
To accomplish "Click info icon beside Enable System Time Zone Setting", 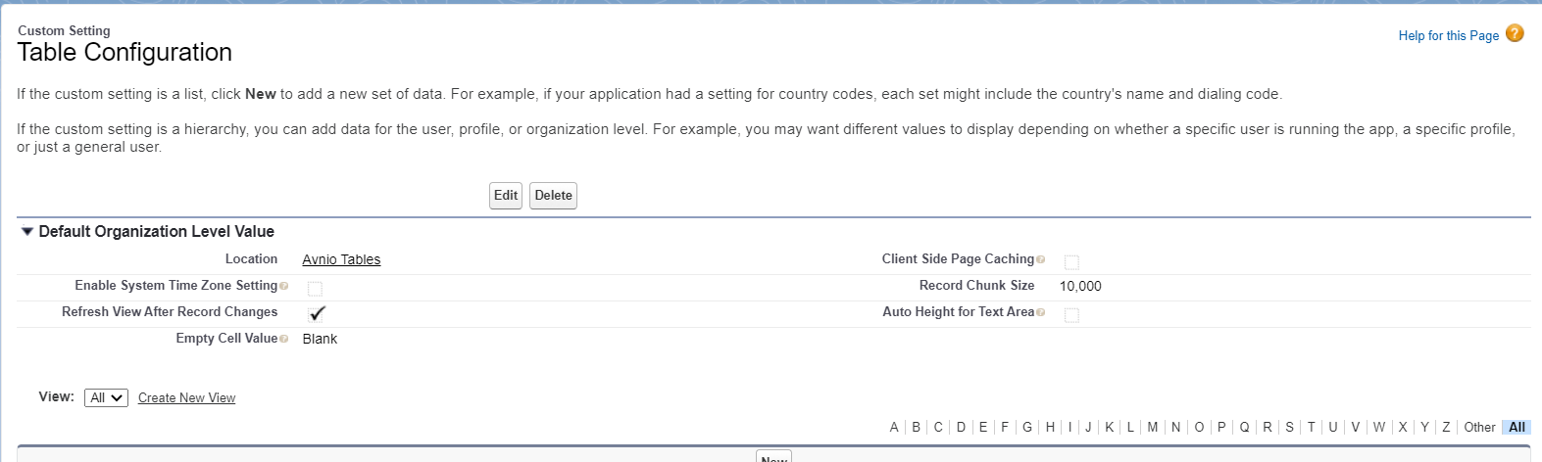I will [x=284, y=286].
